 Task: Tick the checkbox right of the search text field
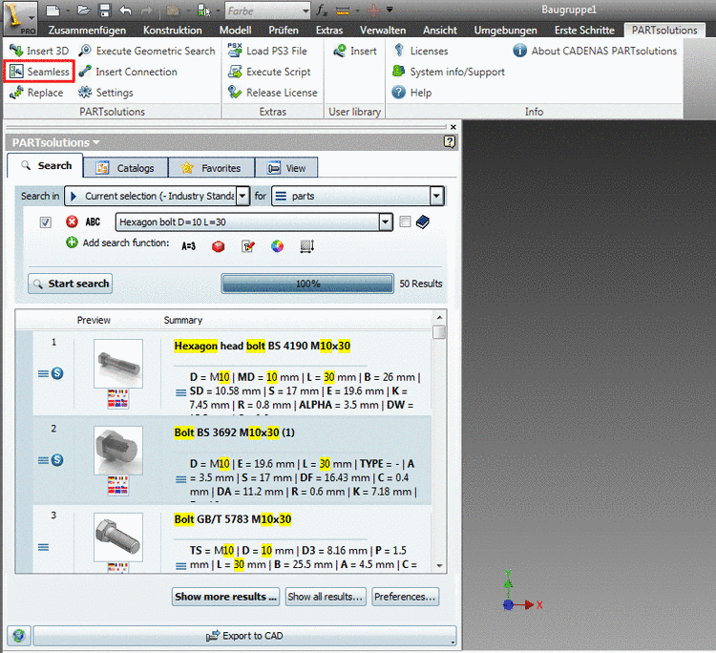tap(405, 221)
